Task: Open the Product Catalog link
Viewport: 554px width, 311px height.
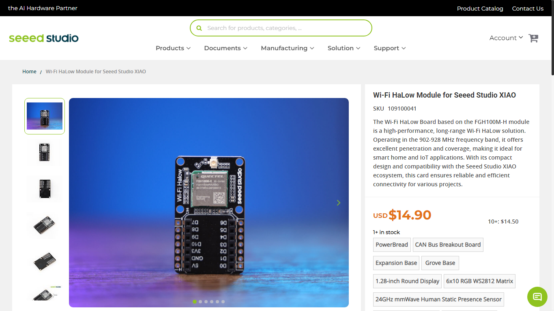Action: 480,9
